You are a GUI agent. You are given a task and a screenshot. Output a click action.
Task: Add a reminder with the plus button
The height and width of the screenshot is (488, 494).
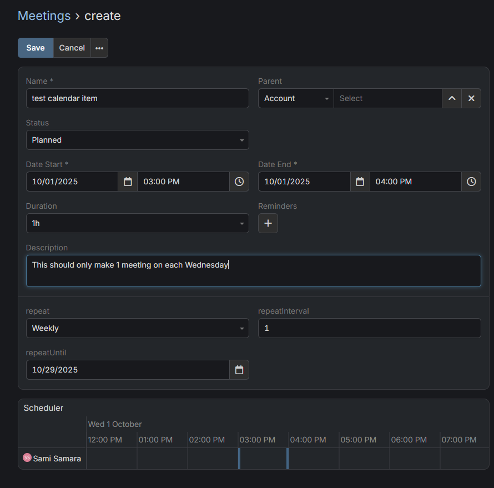[268, 223]
